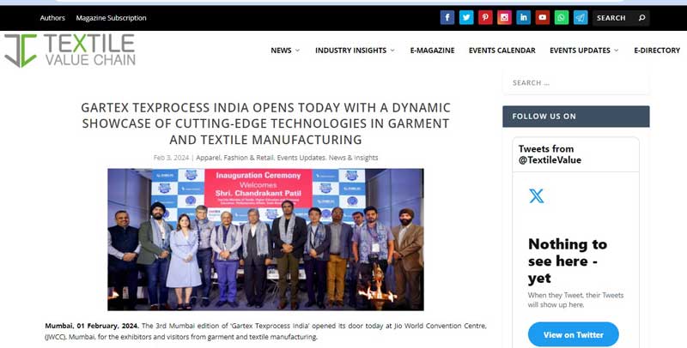Open the Facebook social icon
The width and height of the screenshot is (687, 348).
447,17
